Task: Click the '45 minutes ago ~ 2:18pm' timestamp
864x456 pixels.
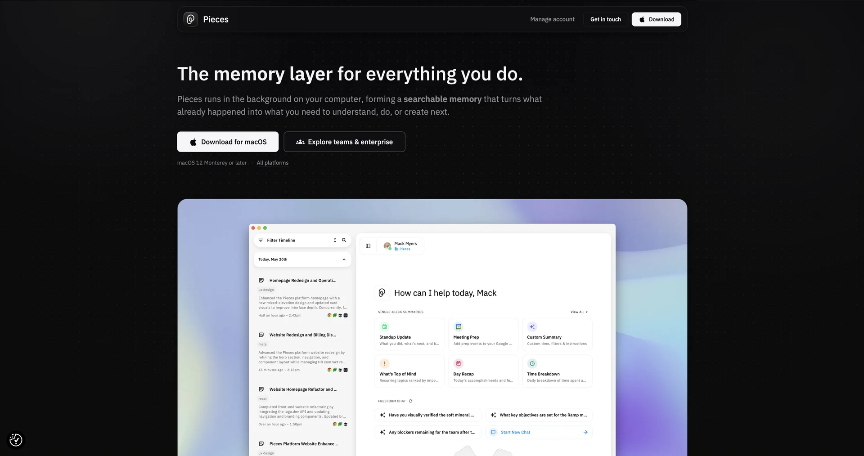Action: [279, 370]
